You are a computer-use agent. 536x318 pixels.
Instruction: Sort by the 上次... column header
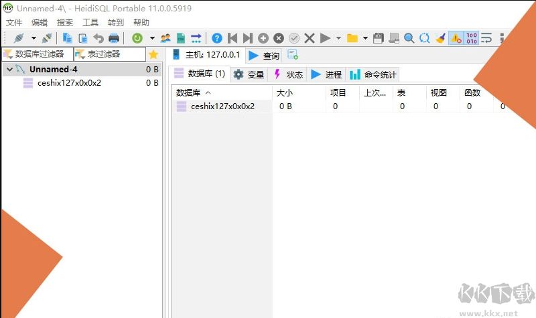pos(377,92)
